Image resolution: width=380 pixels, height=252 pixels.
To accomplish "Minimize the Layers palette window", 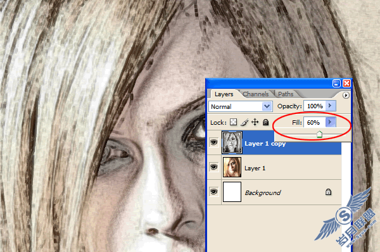I will point(336,84).
